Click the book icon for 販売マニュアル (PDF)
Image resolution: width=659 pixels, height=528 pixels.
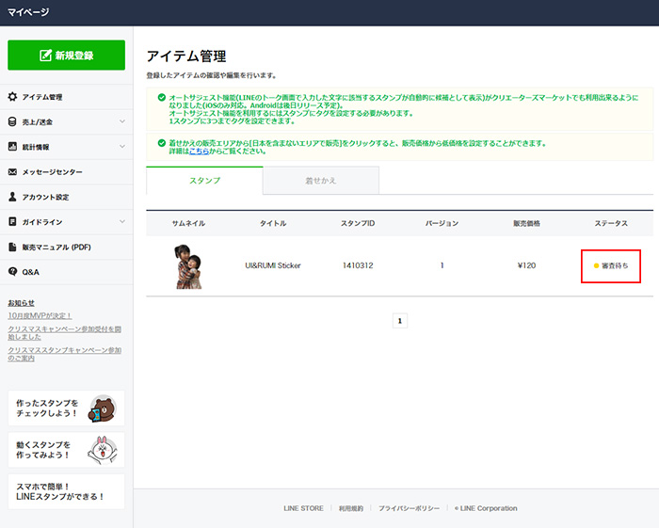[x=12, y=247]
